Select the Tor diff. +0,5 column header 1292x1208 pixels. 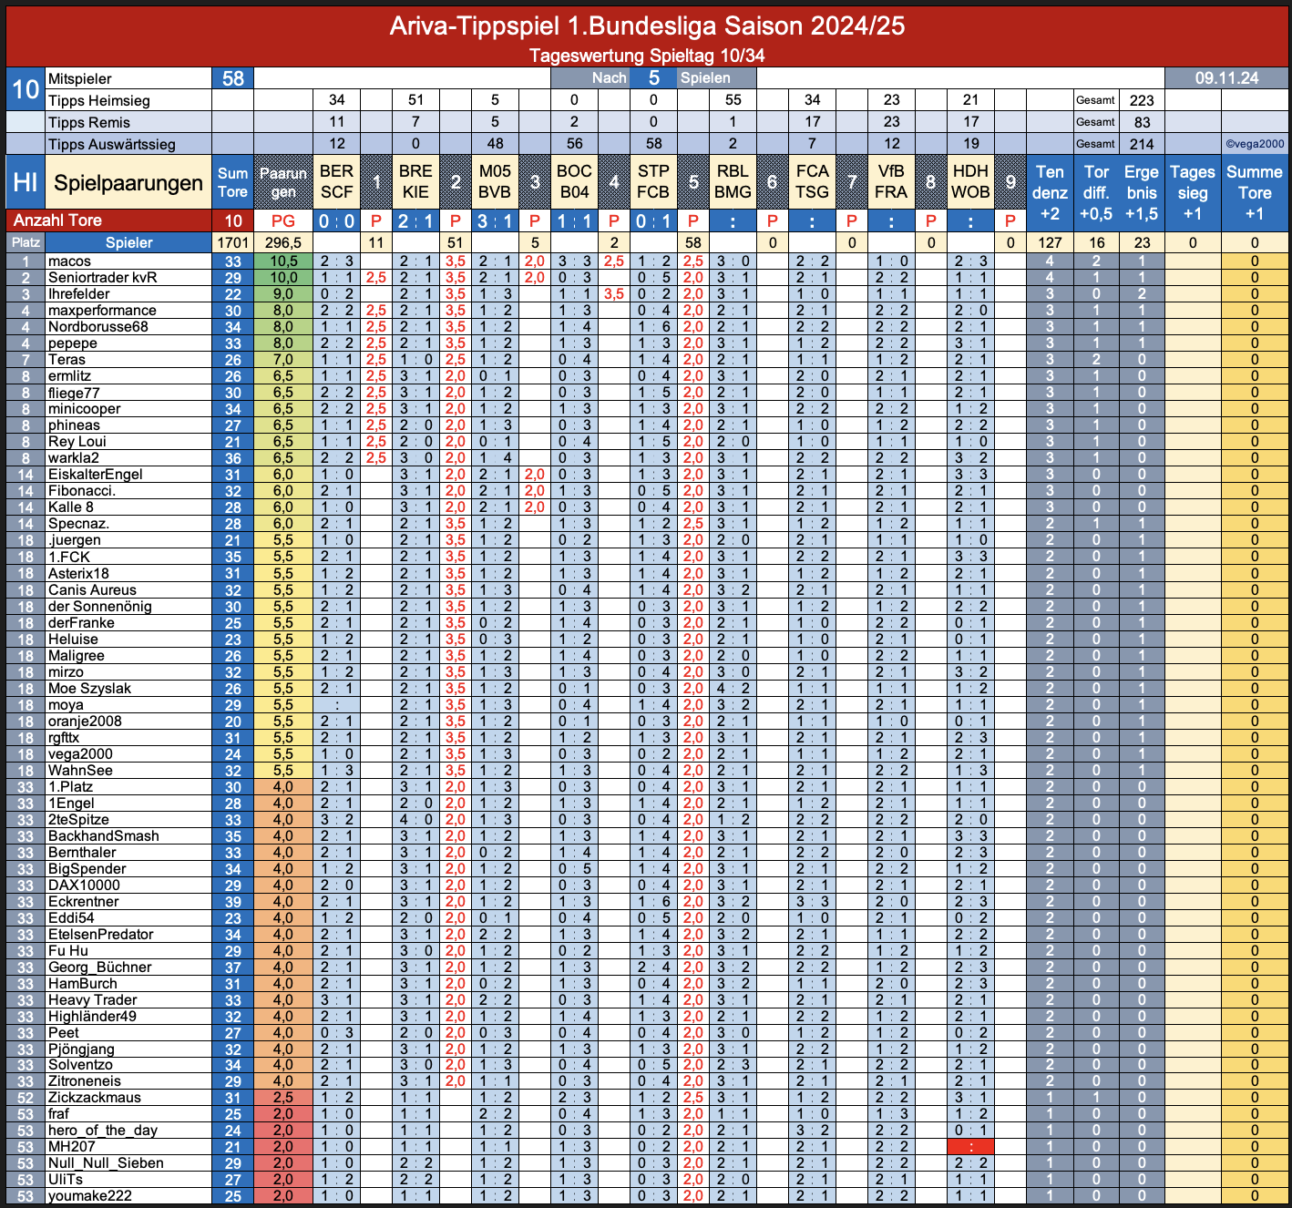coord(1096,192)
